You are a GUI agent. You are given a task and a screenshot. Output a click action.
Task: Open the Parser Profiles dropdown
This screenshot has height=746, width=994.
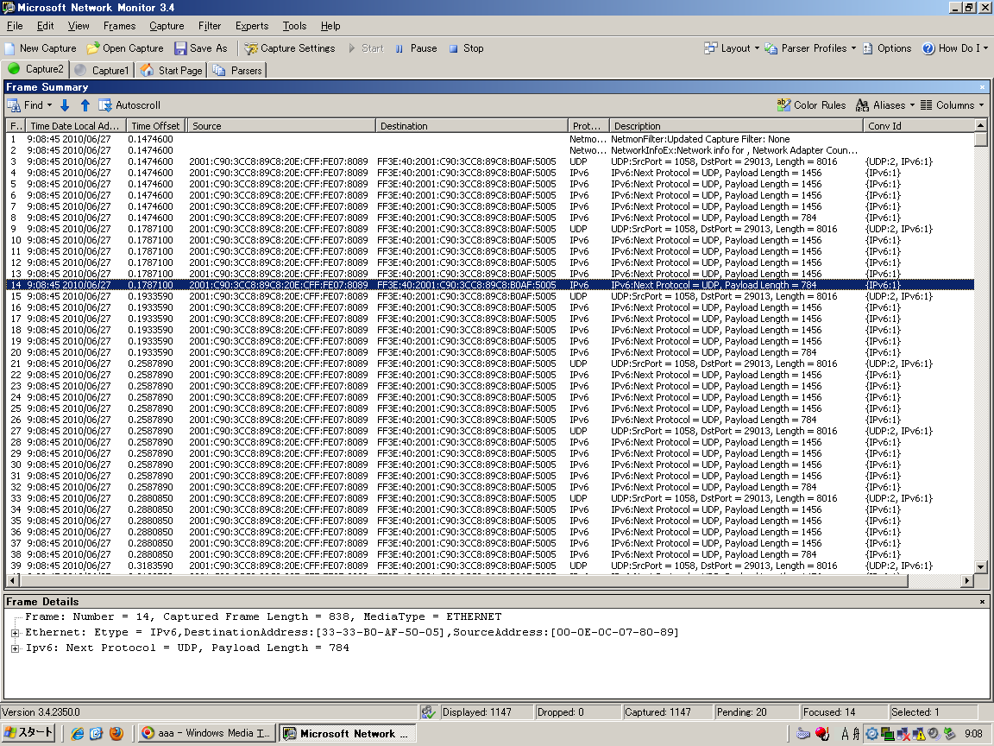pos(810,48)
